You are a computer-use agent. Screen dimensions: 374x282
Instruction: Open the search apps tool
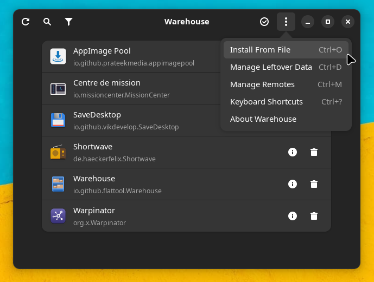click(47, 22)
